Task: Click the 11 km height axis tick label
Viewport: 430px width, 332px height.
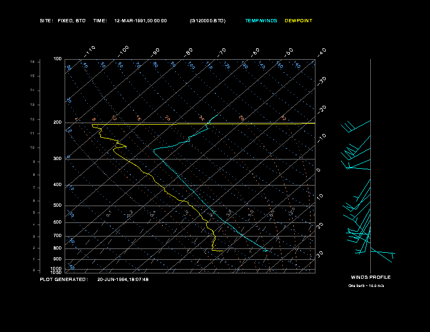Action: [x=33, y=133]
